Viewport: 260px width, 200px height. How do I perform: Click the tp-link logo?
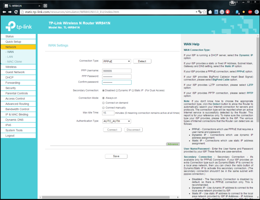[x=19, y=27]
